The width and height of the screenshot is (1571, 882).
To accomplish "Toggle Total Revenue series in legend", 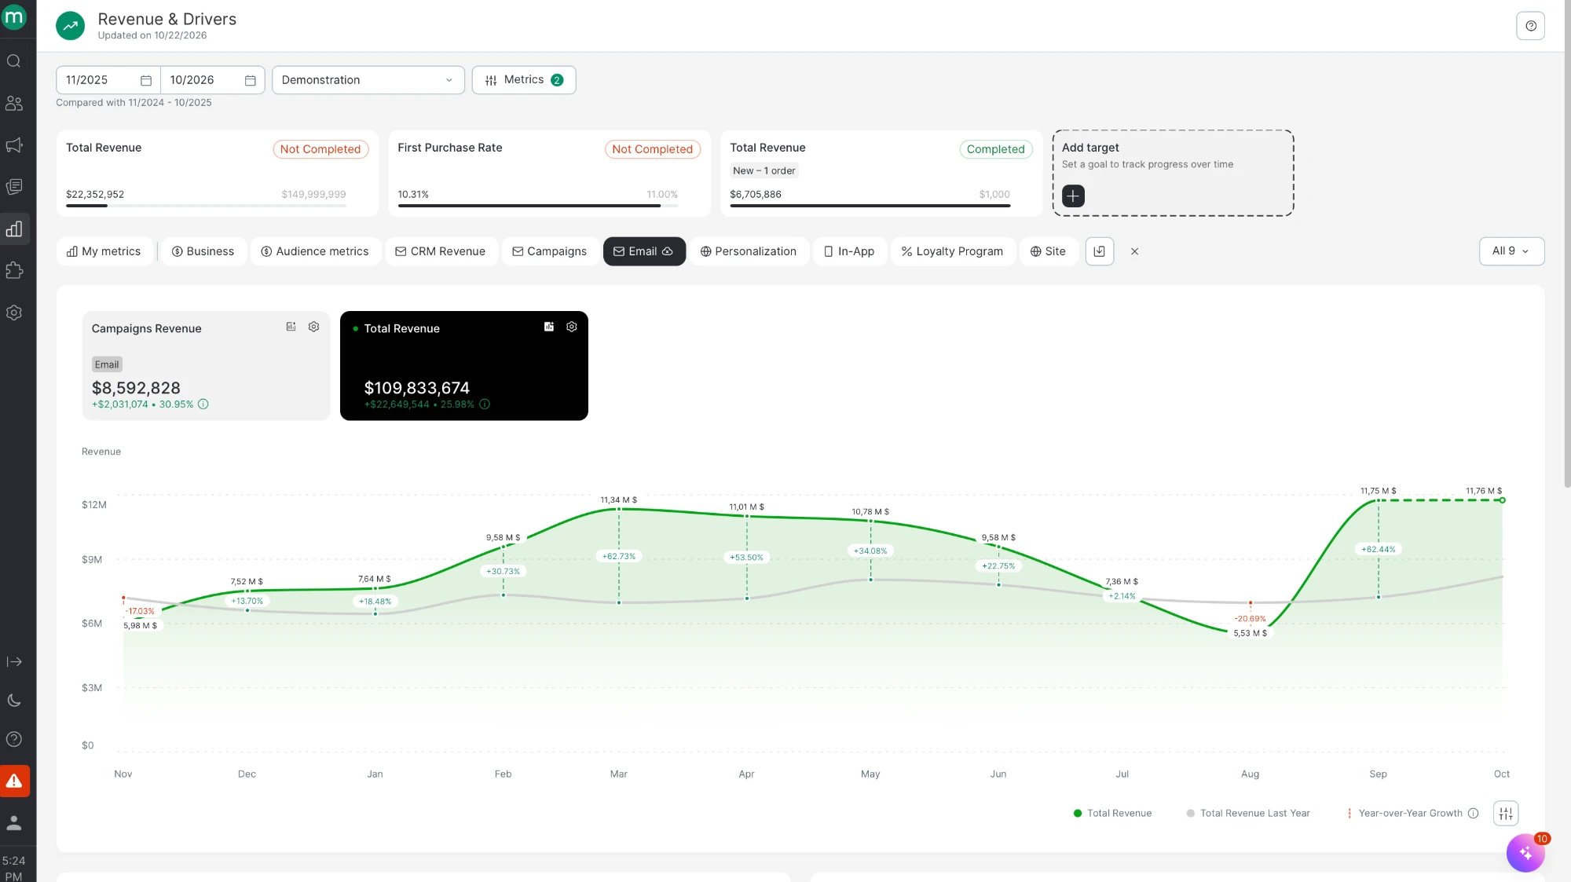I will click(1112, 814).
